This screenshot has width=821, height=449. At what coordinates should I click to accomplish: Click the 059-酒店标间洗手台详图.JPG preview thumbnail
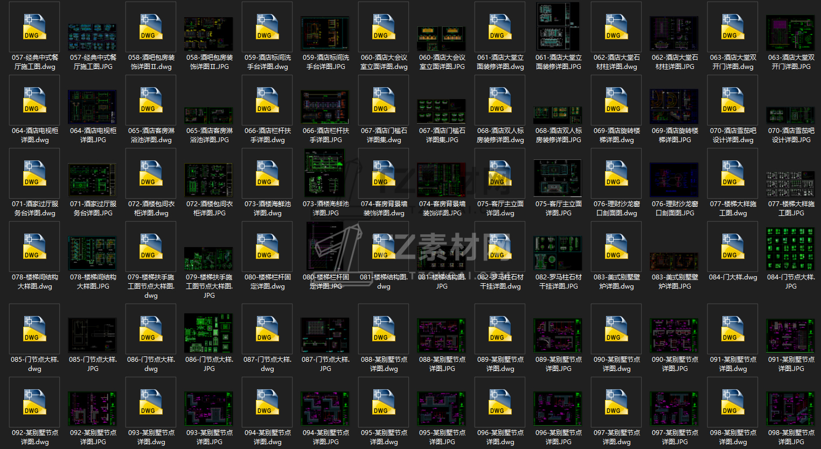click(x=325, y=33)
